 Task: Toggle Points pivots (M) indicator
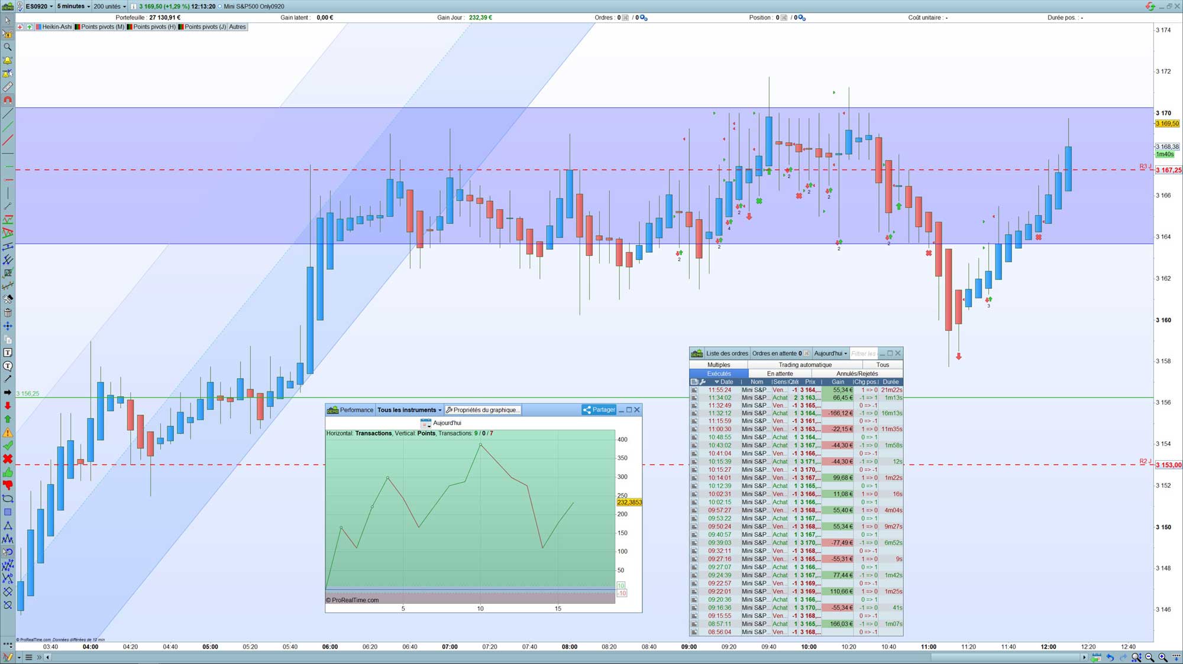(102, 27)
